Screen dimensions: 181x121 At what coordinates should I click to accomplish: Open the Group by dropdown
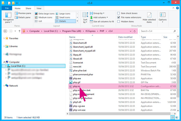[x=99, y=13]
